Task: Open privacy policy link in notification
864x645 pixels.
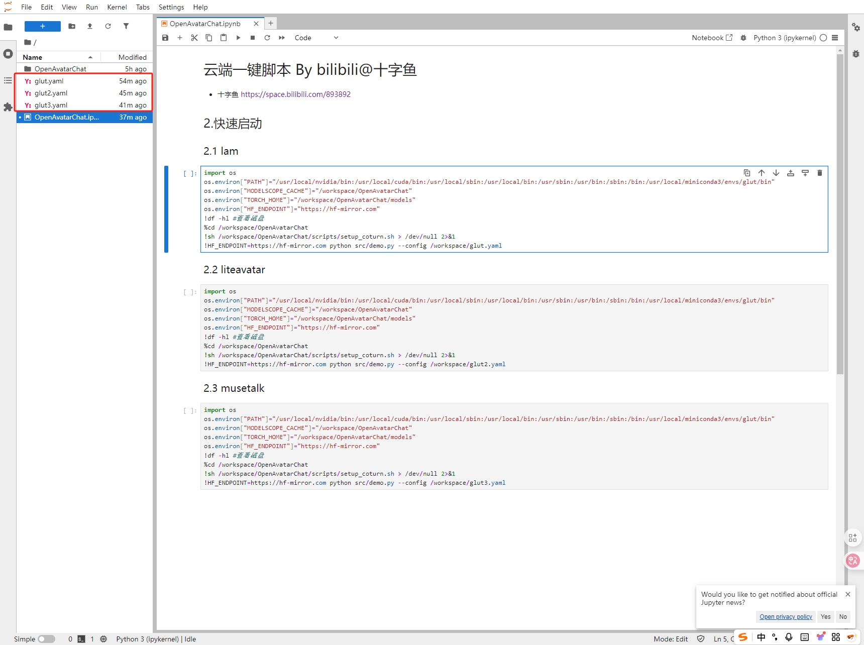Action: [786, 617]
